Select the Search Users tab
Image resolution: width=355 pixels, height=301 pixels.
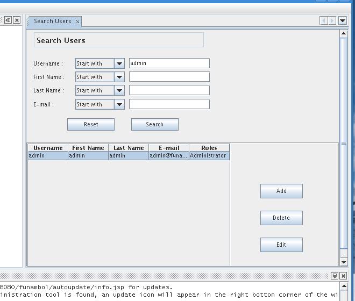[x=52, y=21]
